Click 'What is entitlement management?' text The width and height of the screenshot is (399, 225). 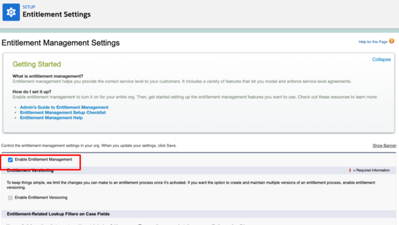[48, 76]
